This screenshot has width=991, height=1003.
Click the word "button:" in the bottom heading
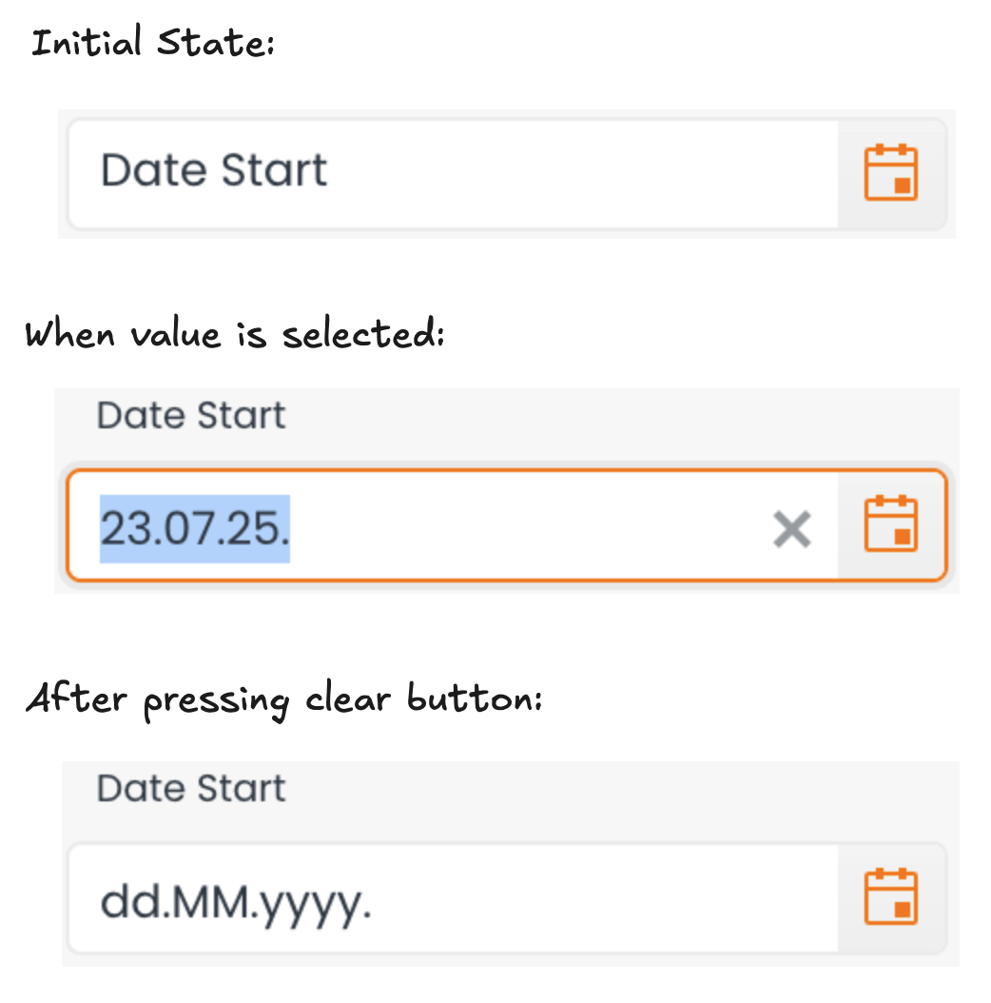[x=474, y=699]
